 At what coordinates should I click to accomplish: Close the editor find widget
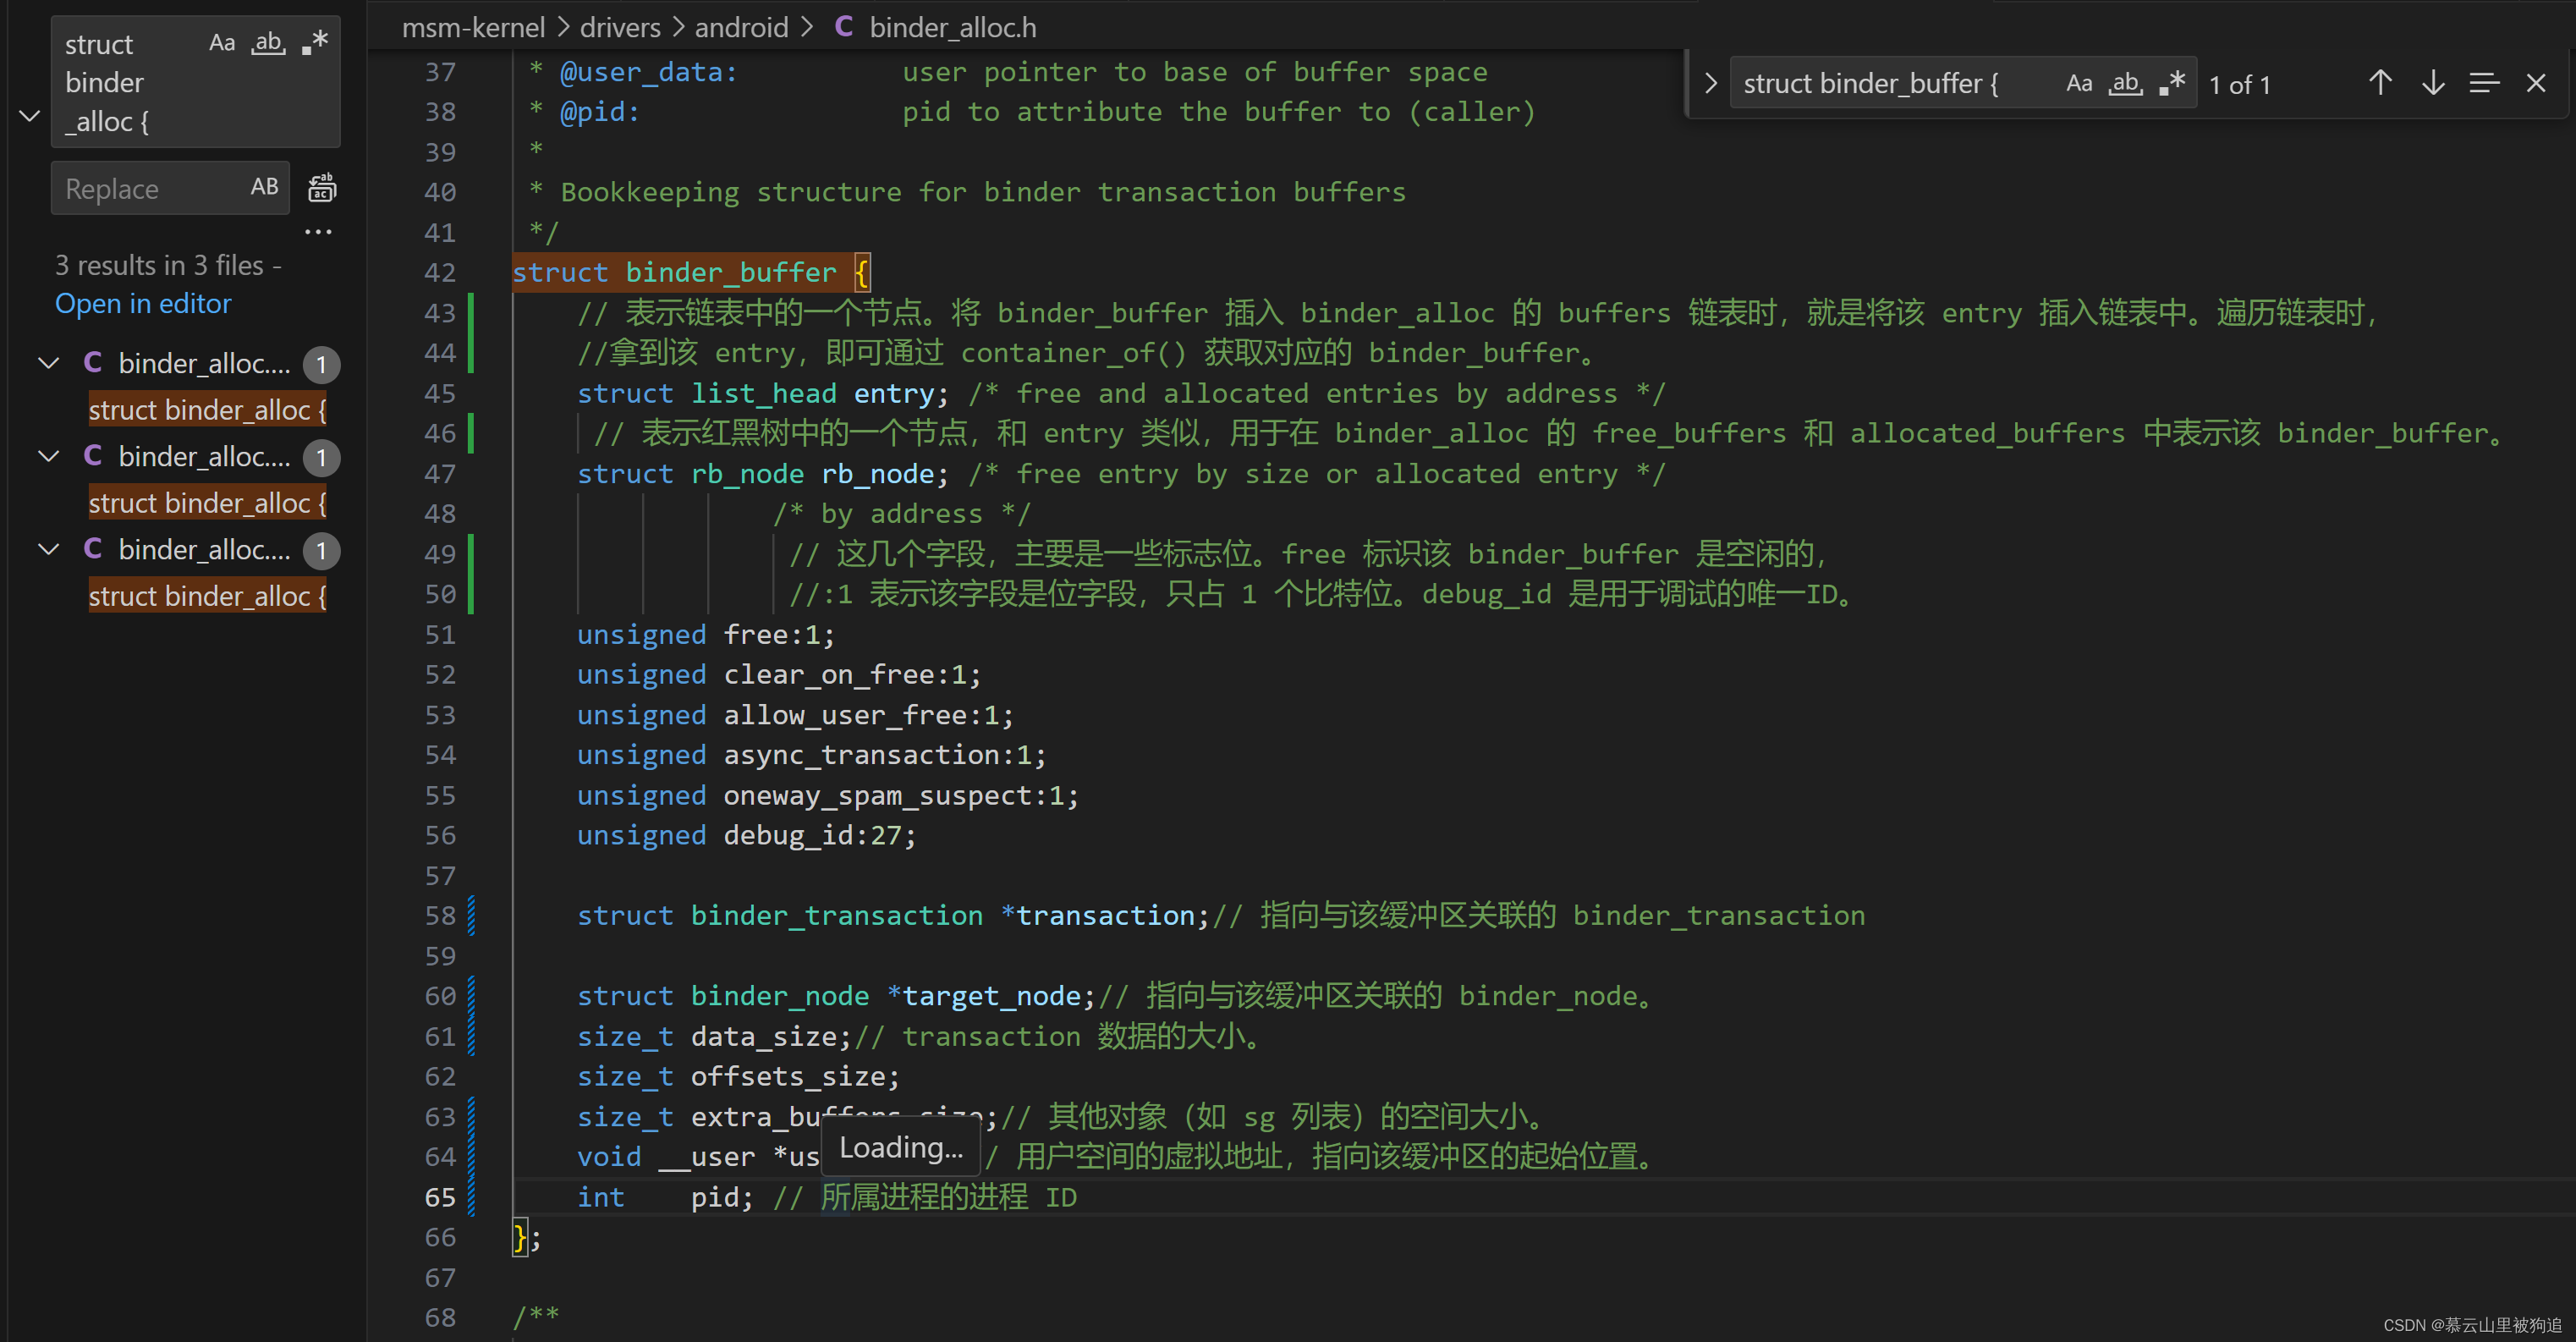pyautogui.click(x=2535, y=83)
